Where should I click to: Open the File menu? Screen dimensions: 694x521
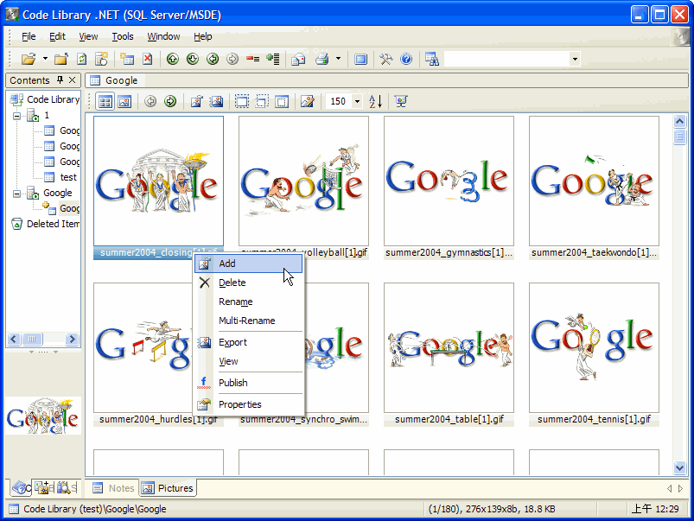coord(29,36)
